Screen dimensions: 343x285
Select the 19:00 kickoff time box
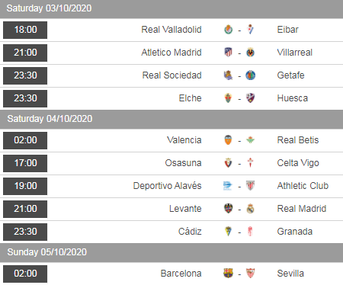[25, 186]
